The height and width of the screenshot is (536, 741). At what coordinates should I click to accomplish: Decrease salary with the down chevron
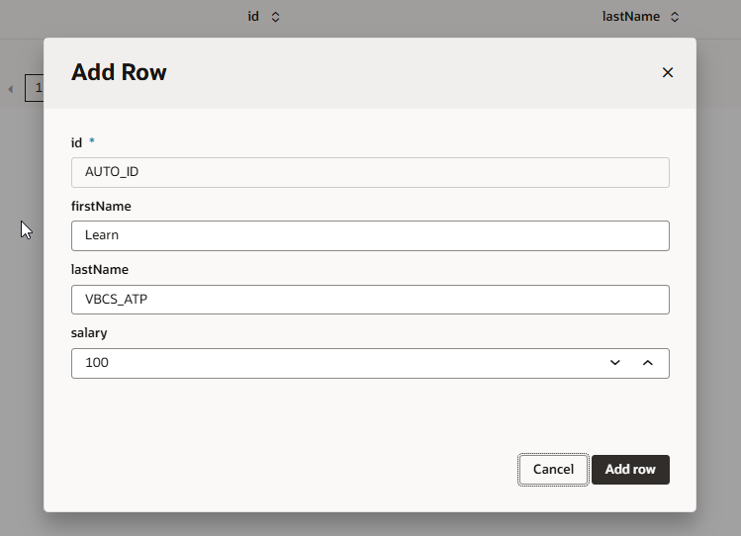click(615, 363)
